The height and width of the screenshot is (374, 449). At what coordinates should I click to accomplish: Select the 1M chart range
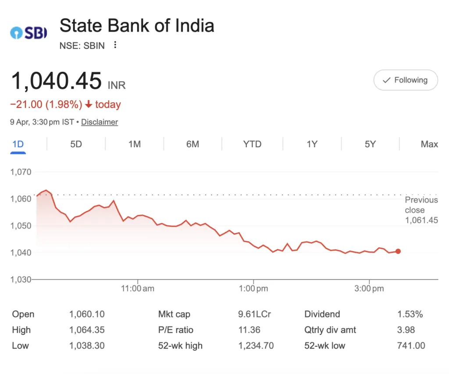coord(134,144)
